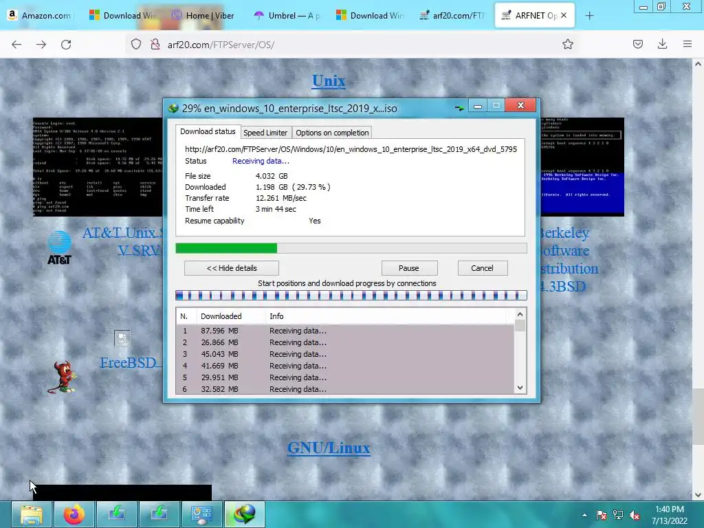Image resolution: width=704 pixels, height=528 pixels.
Task: Select connection row 6 with 32.582 MB
Action: 345,389
